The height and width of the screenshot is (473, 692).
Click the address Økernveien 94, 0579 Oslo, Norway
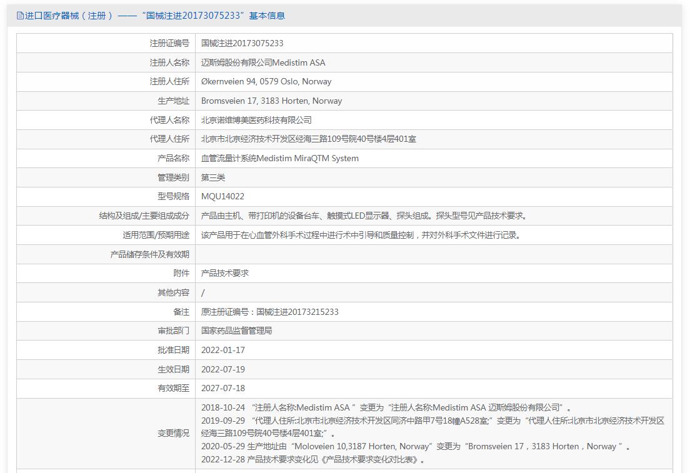point(266,82)
